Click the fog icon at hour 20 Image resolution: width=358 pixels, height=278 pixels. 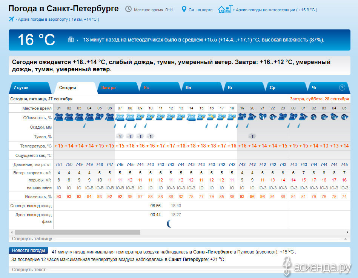tap(252, 136)
